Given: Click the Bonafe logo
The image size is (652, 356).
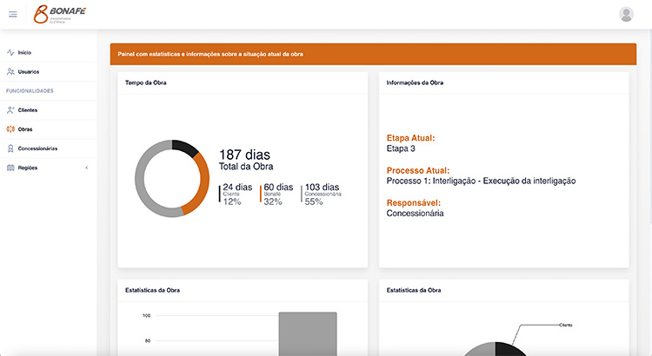Looking at the screenshot, I should coord(59,14).
